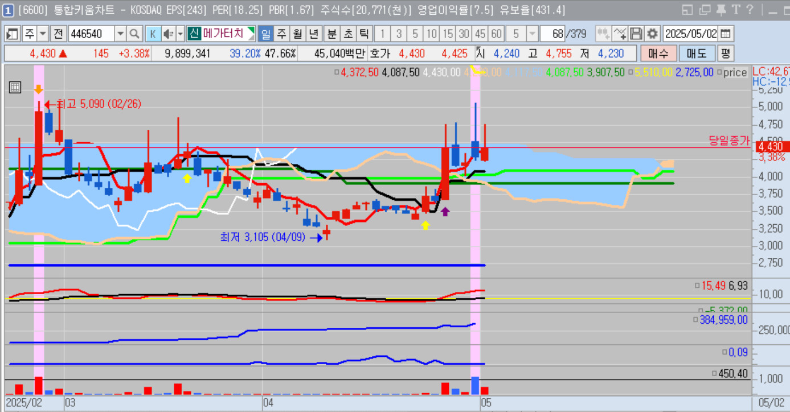Click the candle count field showing 68

tap(552, 34)
